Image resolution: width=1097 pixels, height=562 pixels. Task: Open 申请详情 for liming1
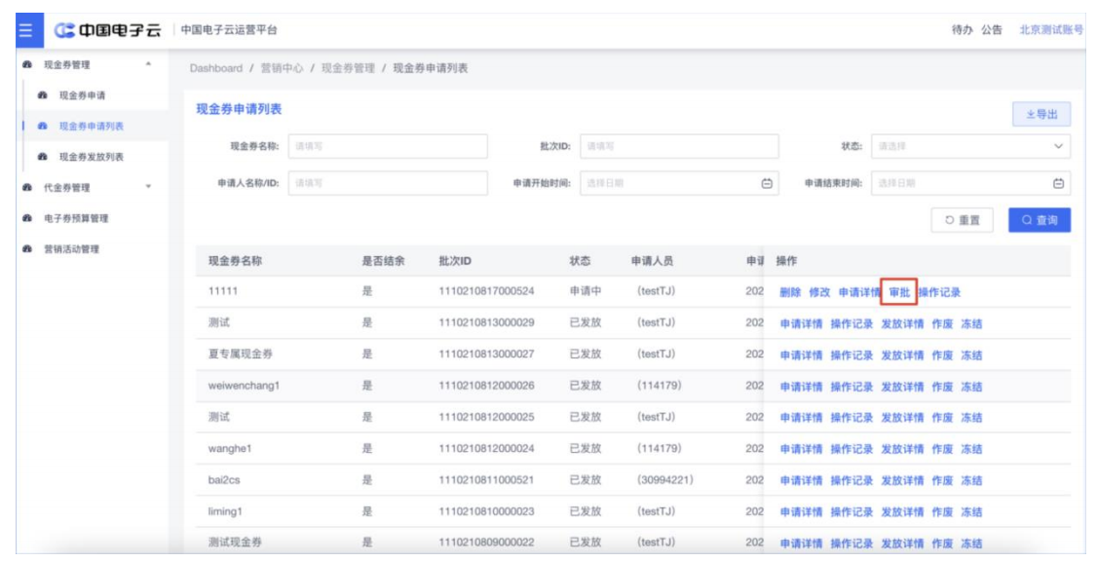click(801, 512)
